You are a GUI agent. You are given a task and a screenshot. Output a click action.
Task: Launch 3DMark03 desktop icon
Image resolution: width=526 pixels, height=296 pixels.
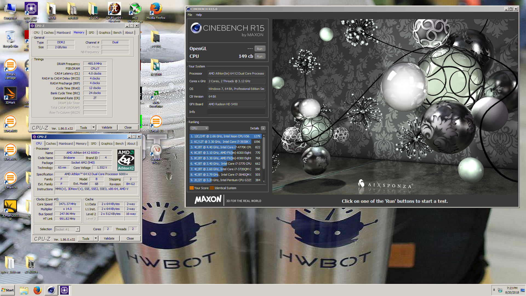(10, 124)
